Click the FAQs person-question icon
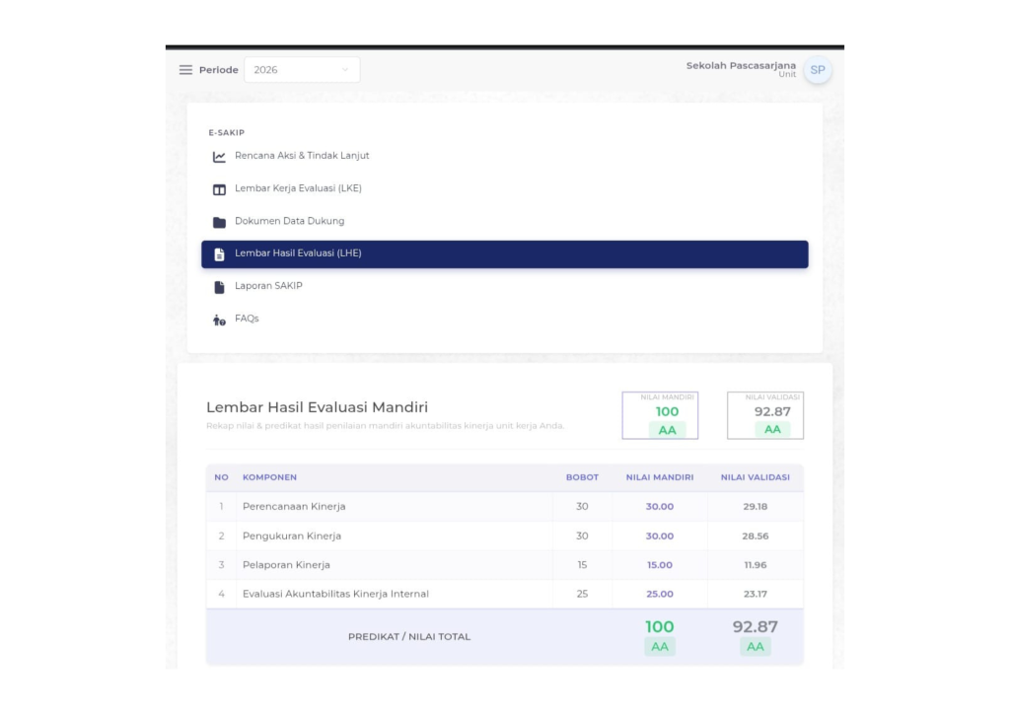This screenshot has height=714, width=1010. point(219,320)
